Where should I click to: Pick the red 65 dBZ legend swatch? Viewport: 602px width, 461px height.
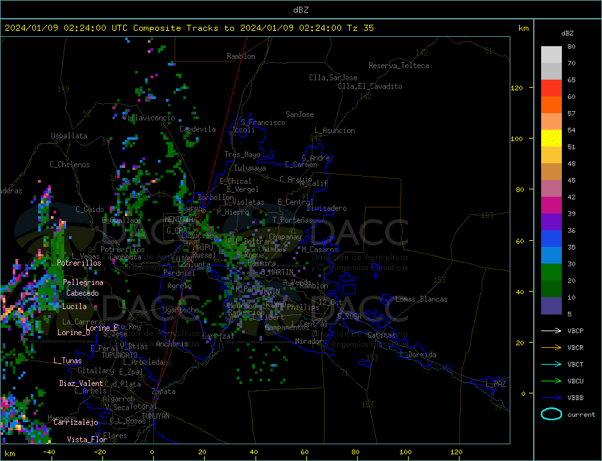pos(551,88)
